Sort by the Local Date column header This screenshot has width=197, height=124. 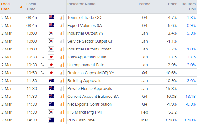click(6, 7)
